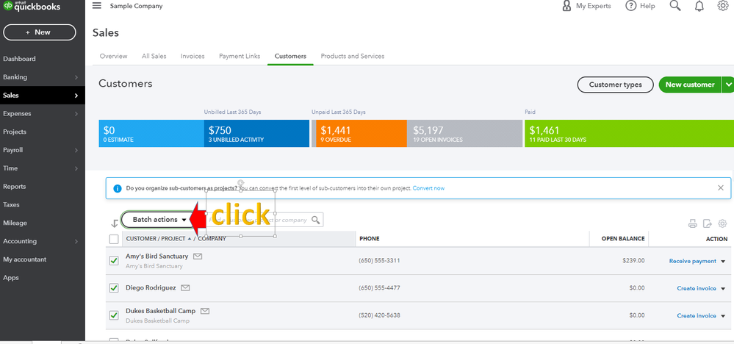Uncheck Dukes Basketball Camp checkbox
Viewport: 734px width, 344px height.
point(114,315)
